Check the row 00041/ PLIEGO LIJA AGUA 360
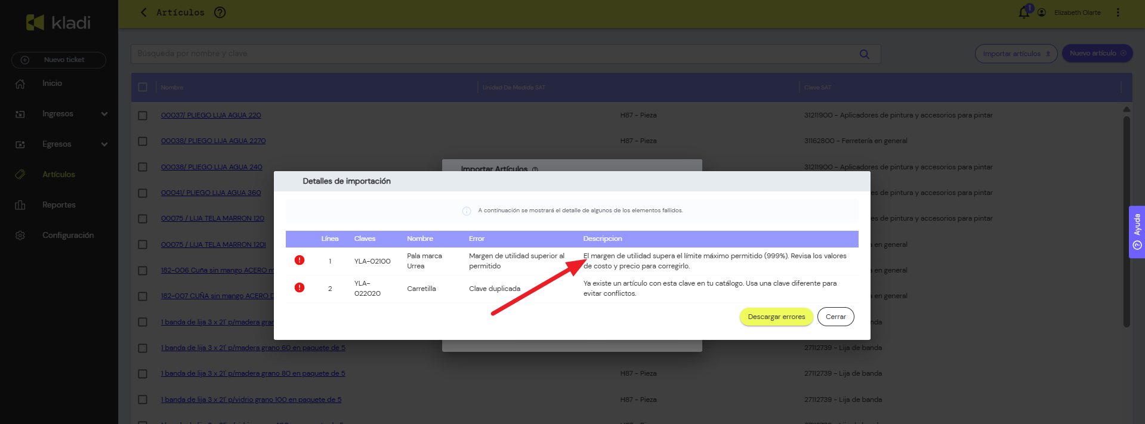This screenshot has height=424, width=1145. [143, 193]
